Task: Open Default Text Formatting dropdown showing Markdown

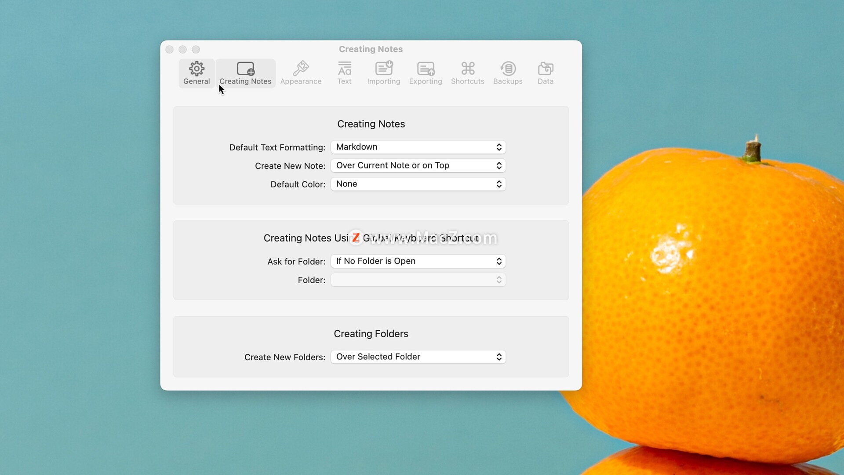Action: tap(418, 147)
